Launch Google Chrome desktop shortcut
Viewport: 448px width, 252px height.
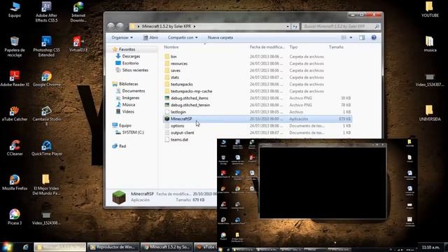tap(47, 78)
